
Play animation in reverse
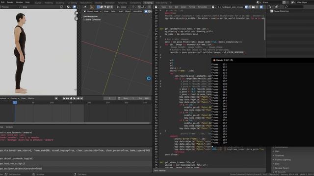tap(71, 98)
